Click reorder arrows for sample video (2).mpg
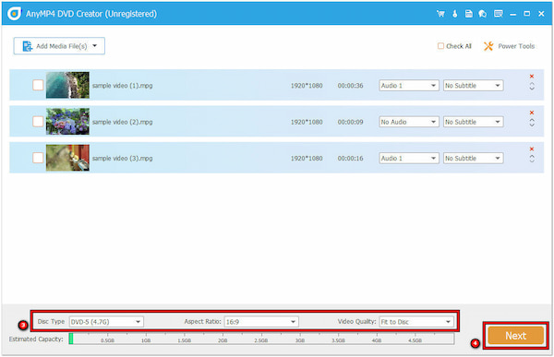554x357 pixels. click(532, 123)
